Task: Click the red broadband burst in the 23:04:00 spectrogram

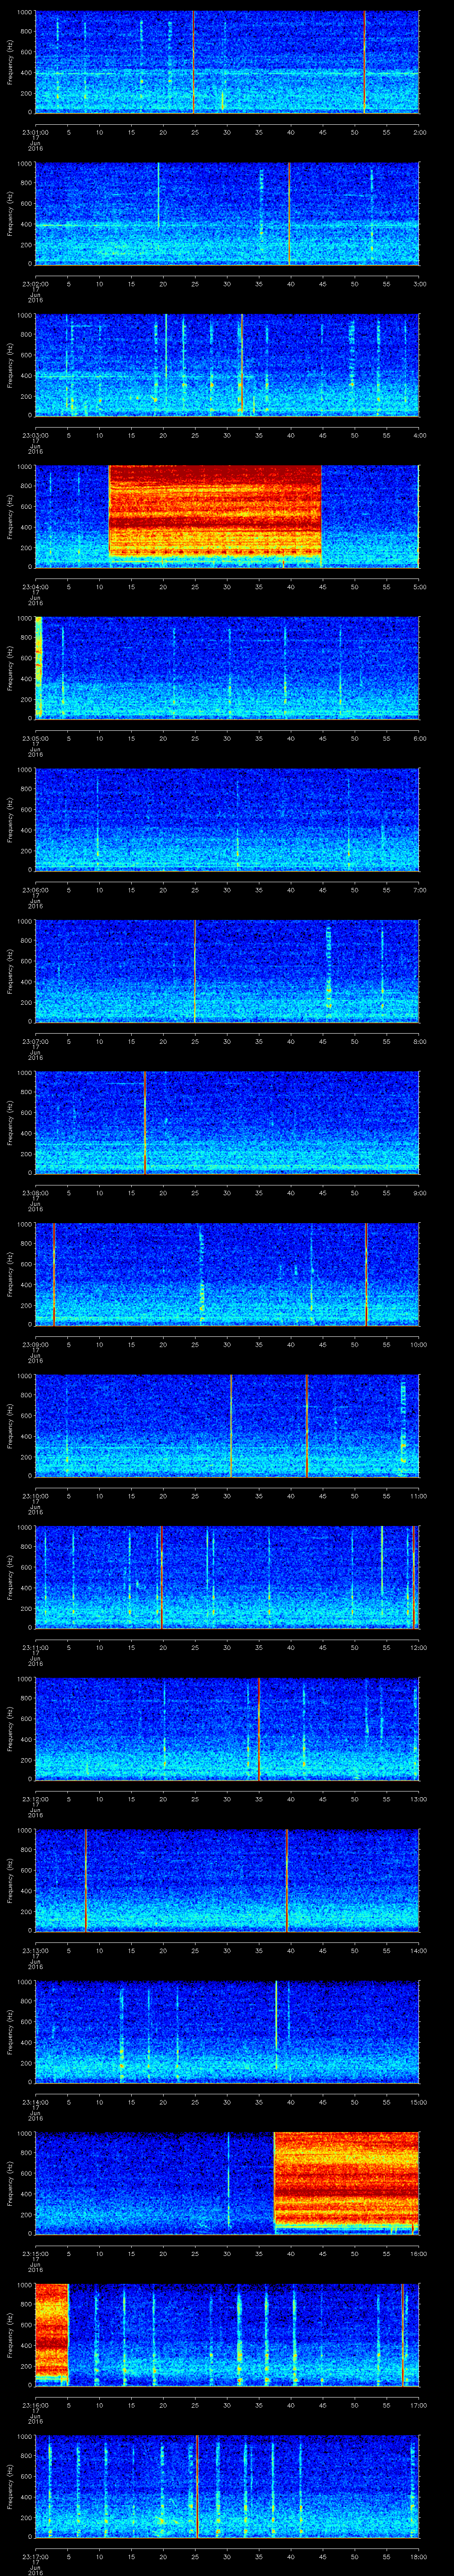Action: pyautogui.click(x=215, y=510)
